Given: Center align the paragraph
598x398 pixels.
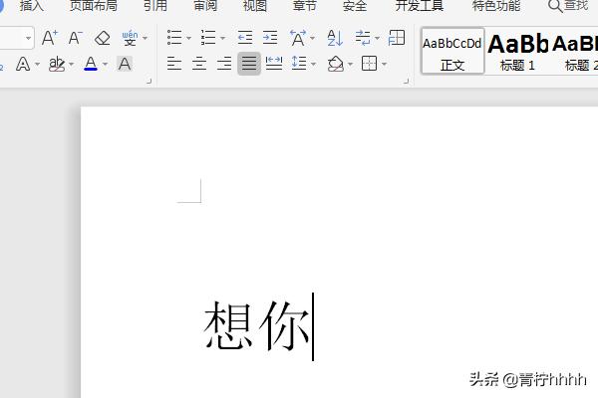Looking at the screenshot, I should (x=199, y=64).
